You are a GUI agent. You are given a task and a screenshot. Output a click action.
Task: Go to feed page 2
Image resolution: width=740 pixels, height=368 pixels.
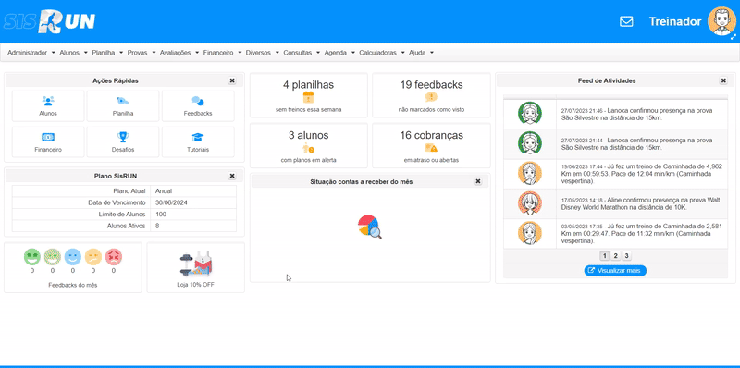pyautogui.click(x=615, y=256)
